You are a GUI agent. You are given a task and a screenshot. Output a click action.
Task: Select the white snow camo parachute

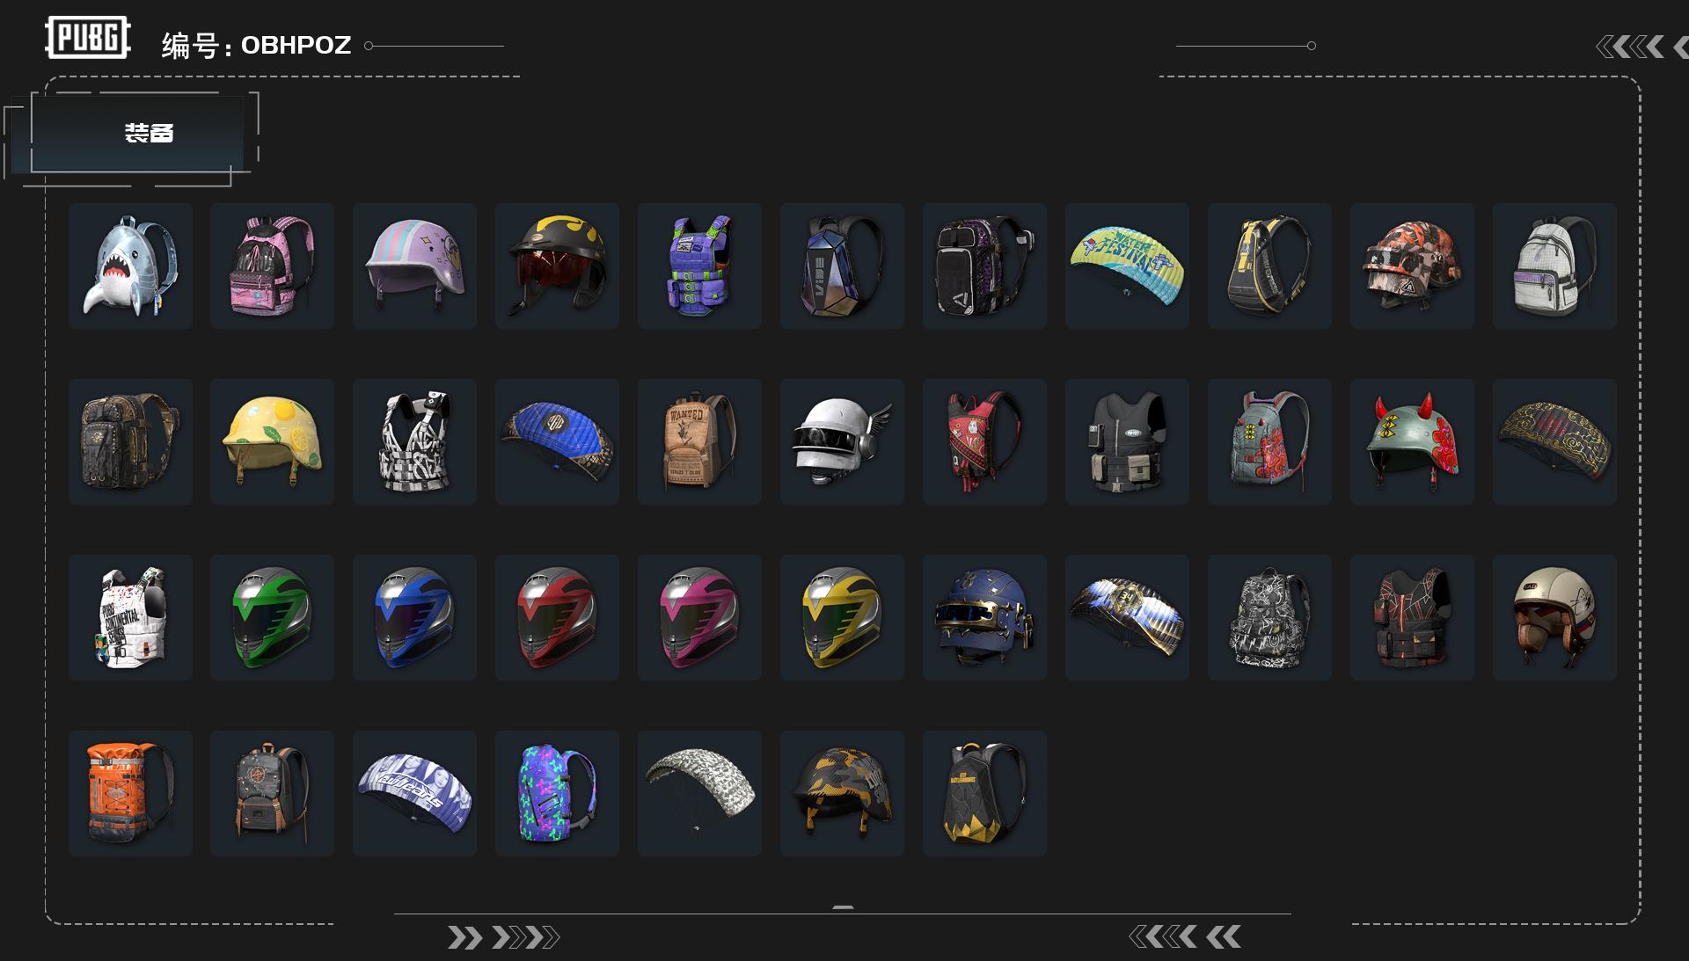point(699,793)
